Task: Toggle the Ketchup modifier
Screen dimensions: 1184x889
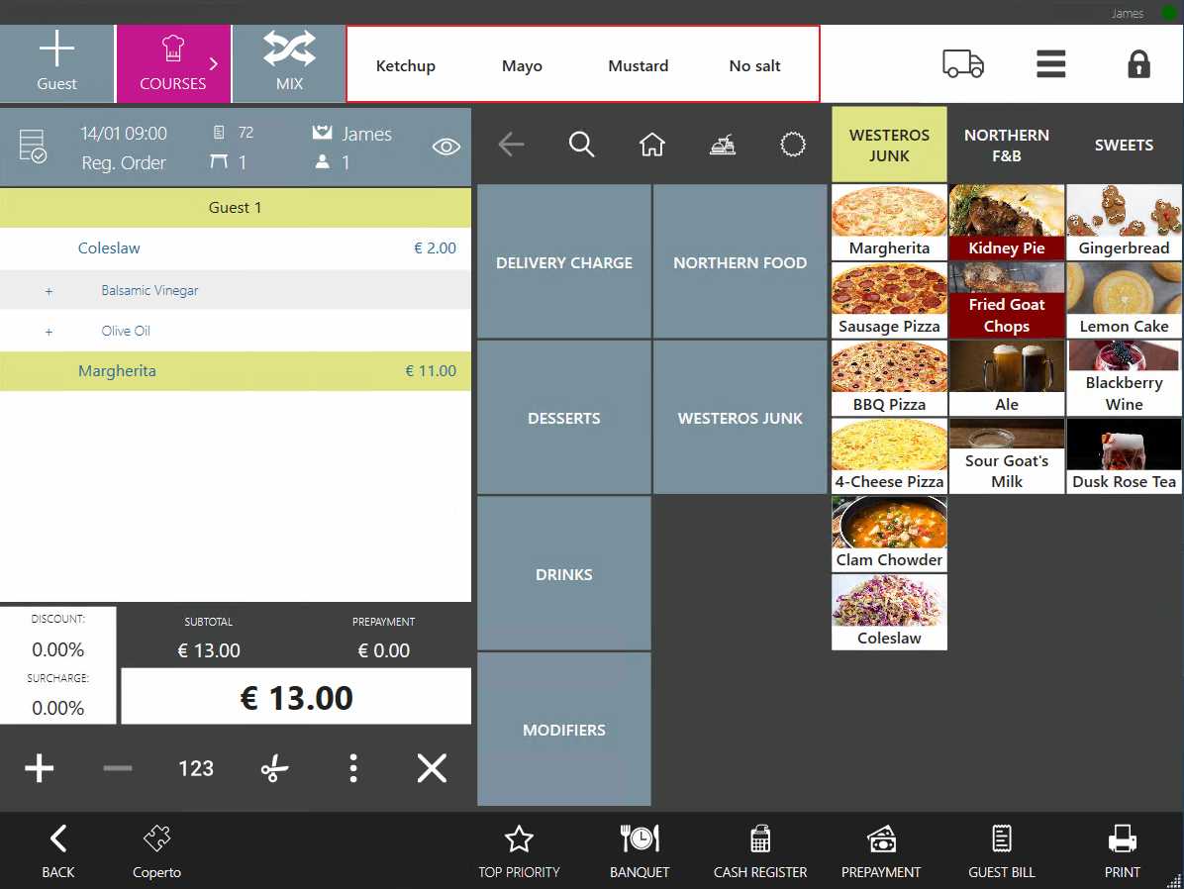Action: coord(406,66)
